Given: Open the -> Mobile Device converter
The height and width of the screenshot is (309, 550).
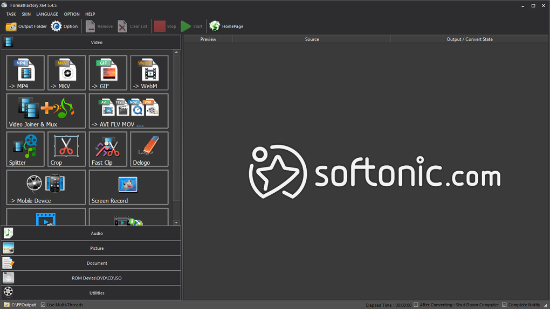Looking at the screenshot, I should (x=46, y=187).
